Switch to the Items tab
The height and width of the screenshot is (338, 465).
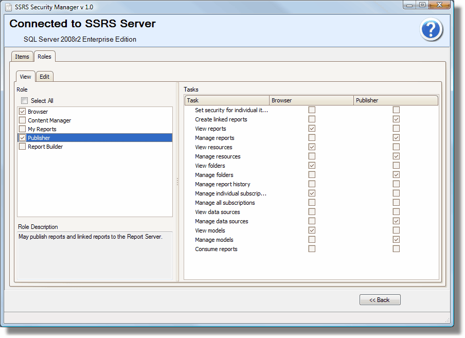(x=22, y=57)
